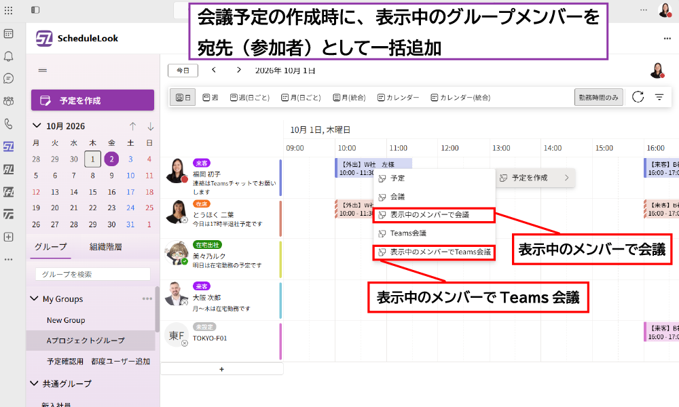This screenshot has height=407, width=679.
Task: Switch to 月(統合) view
Action: click(349, 97)
